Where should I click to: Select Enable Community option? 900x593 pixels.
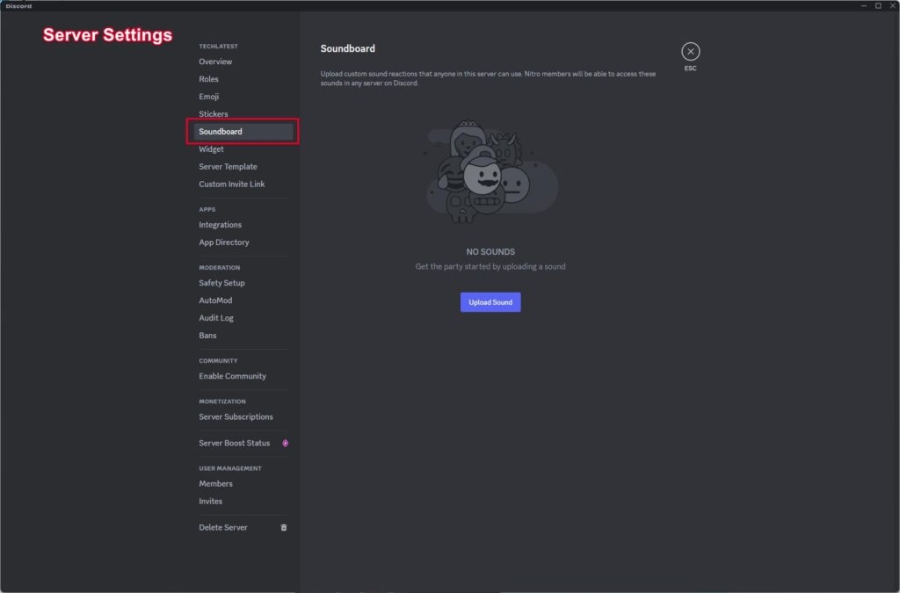(x=232, y=376)
